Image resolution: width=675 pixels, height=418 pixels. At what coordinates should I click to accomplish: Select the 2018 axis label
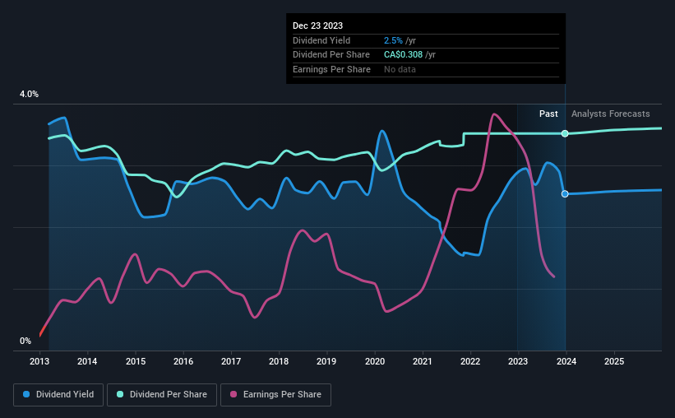click(279, 361)
